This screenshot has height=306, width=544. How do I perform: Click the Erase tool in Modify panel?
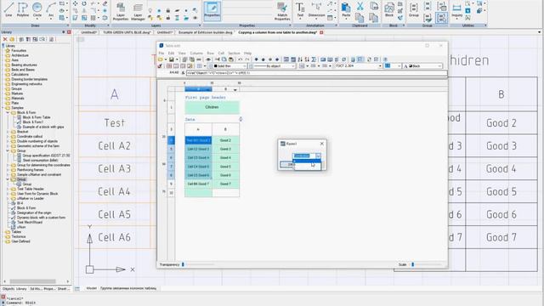pos(105,3)
